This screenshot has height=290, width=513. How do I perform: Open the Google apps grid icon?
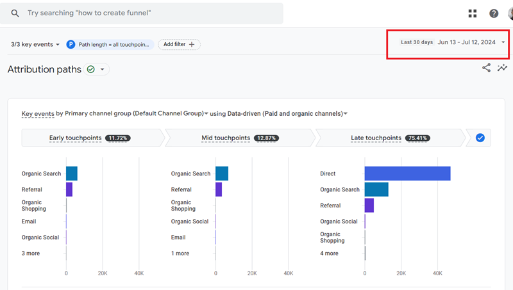473,13
